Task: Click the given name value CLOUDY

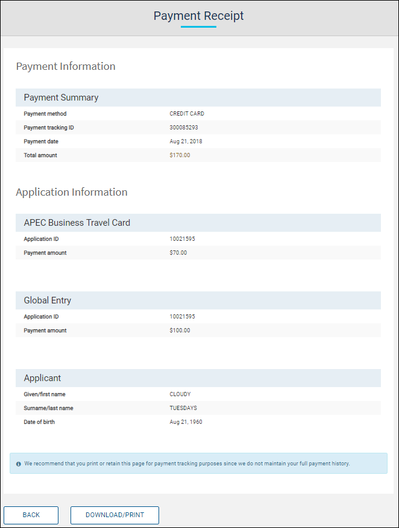Action: pos(180,394)
